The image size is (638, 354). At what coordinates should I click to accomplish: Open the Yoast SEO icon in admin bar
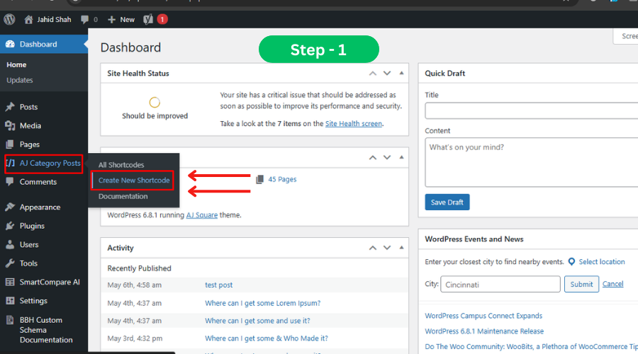click(148, 19)
